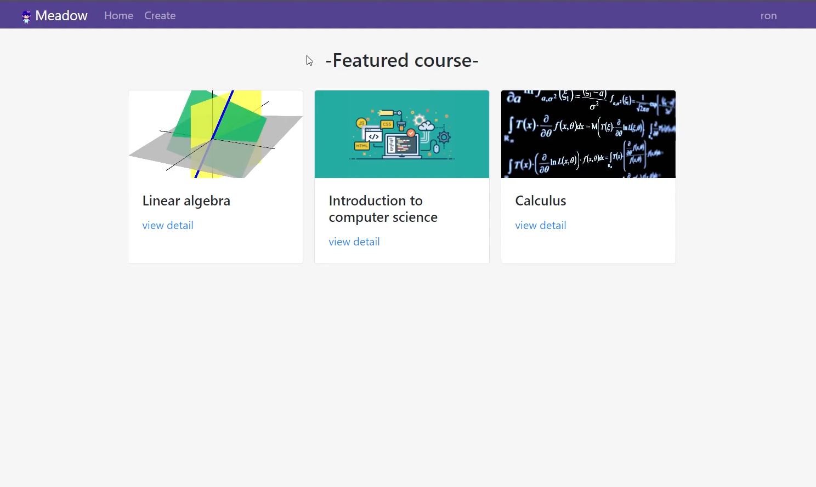Screen dimensions: 816x487
Task: Click the yellow HTML badge in the illustration
Action: click(362, 146)
